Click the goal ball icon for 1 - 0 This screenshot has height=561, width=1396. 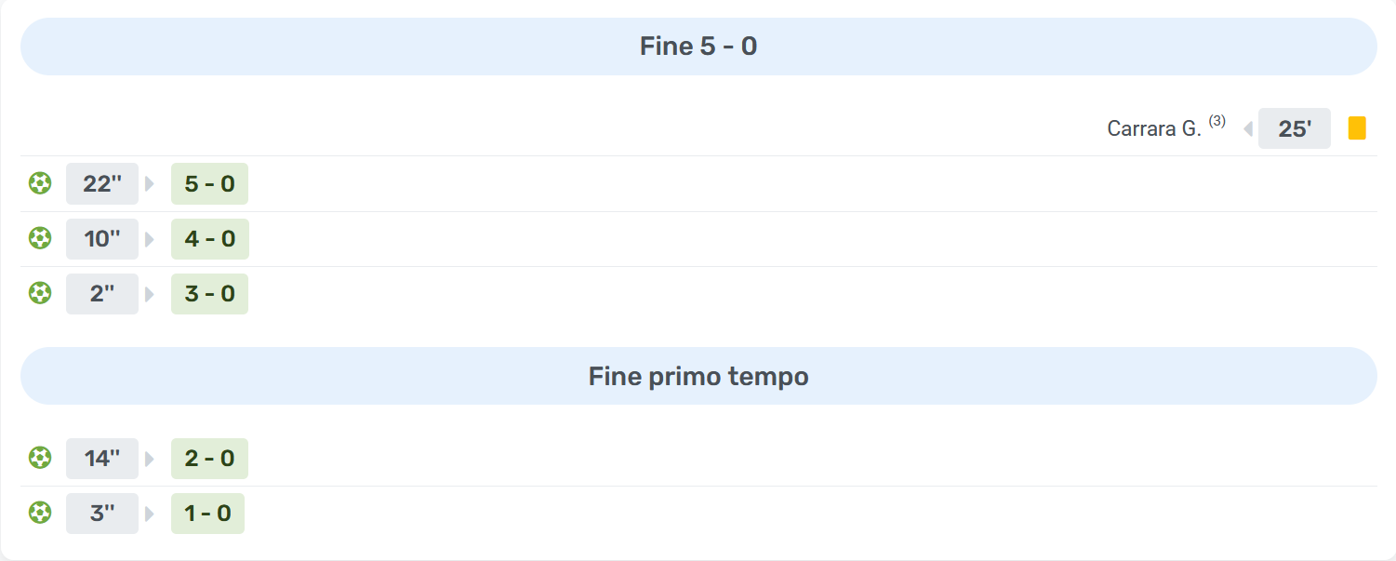(39, 513)
